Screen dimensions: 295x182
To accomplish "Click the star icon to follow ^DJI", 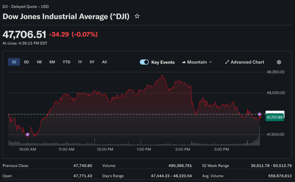I will coord(137,16).
